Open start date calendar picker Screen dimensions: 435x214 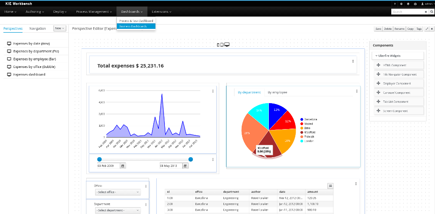click(123, 166)
